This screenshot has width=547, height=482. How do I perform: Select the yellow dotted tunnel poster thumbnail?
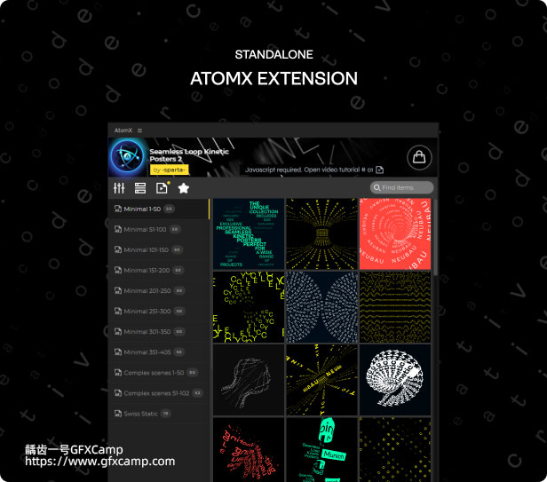tap(321, 233)
